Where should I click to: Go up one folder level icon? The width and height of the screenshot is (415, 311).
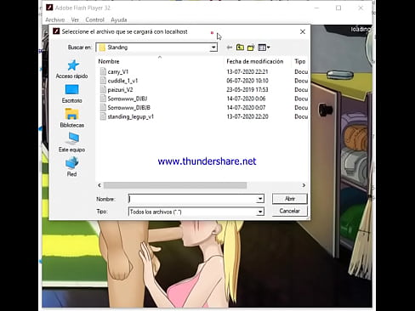(240, 48)
